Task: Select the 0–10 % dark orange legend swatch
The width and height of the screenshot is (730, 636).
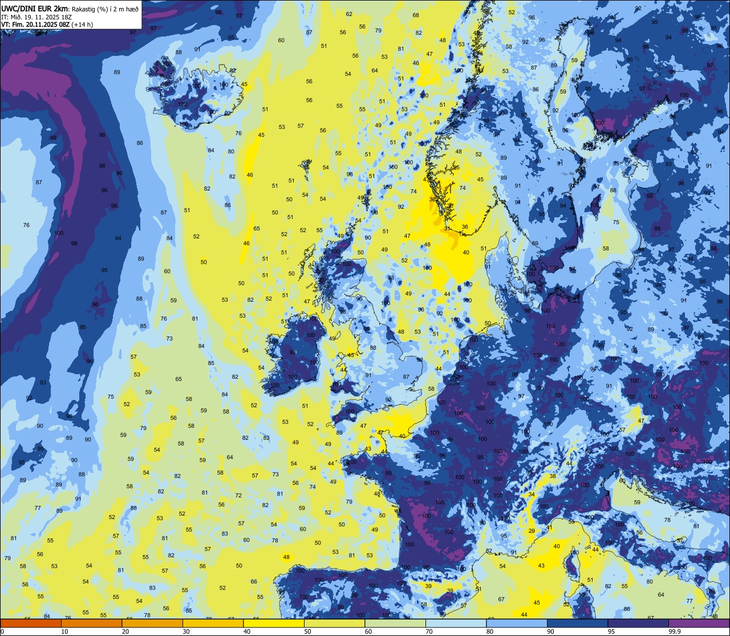Action: point(31,623)
